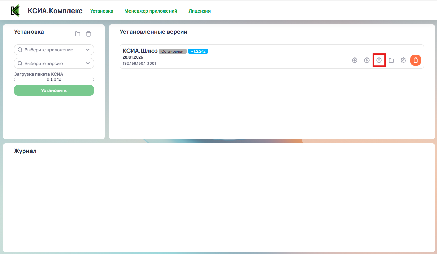Open the Лицензия page
This screenshot has height=254, width=437.
point(199,11)
